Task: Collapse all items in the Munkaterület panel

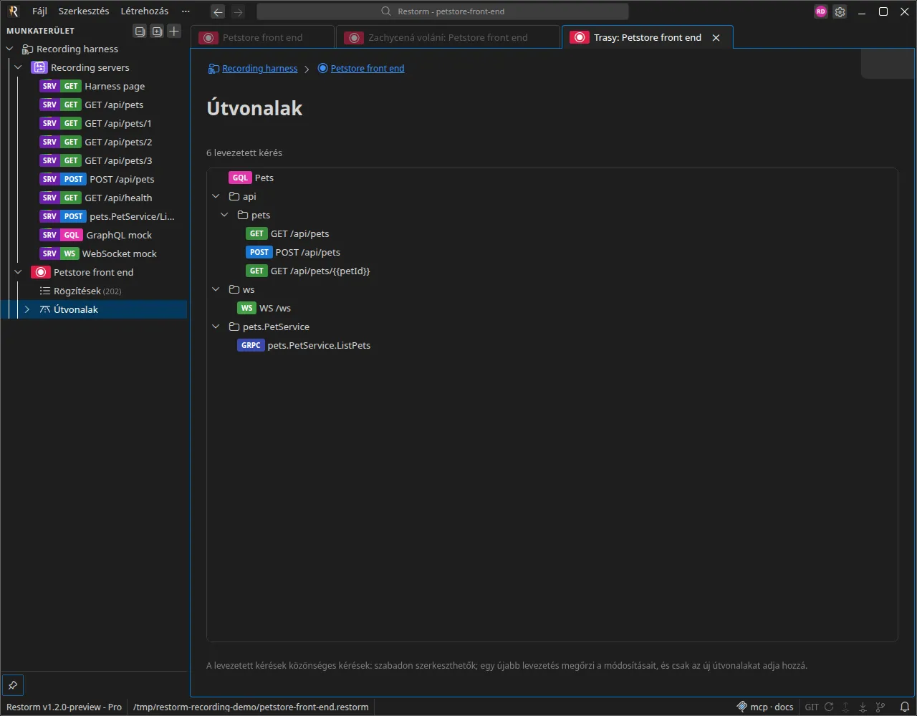Action: [140, 31]
